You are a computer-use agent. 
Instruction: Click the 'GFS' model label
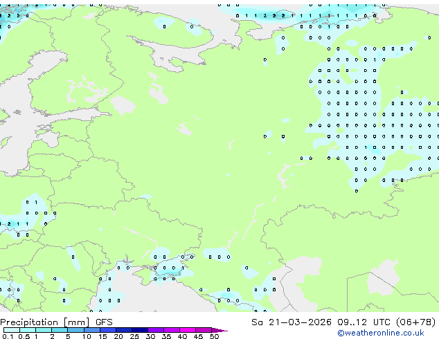click(x=104, y=322)
